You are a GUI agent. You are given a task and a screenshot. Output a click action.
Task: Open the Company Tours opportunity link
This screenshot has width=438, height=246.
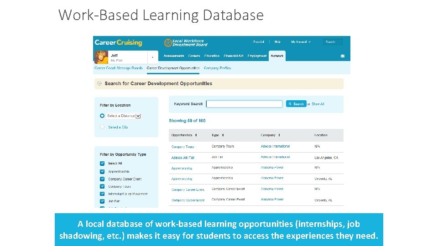(x=182, y=147)
